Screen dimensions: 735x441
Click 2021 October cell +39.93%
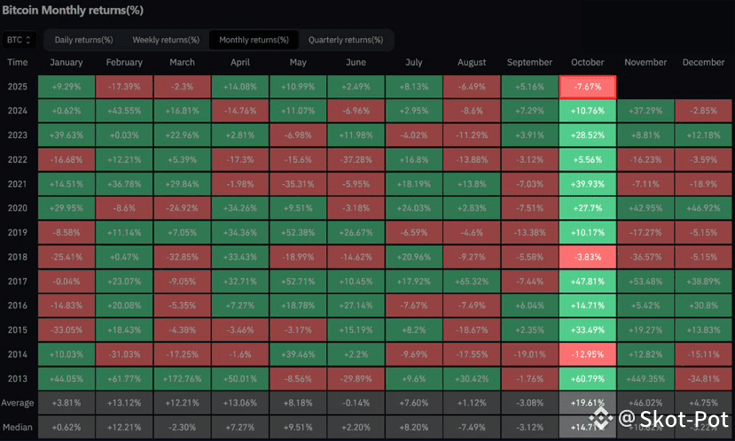tap(587, 184)
